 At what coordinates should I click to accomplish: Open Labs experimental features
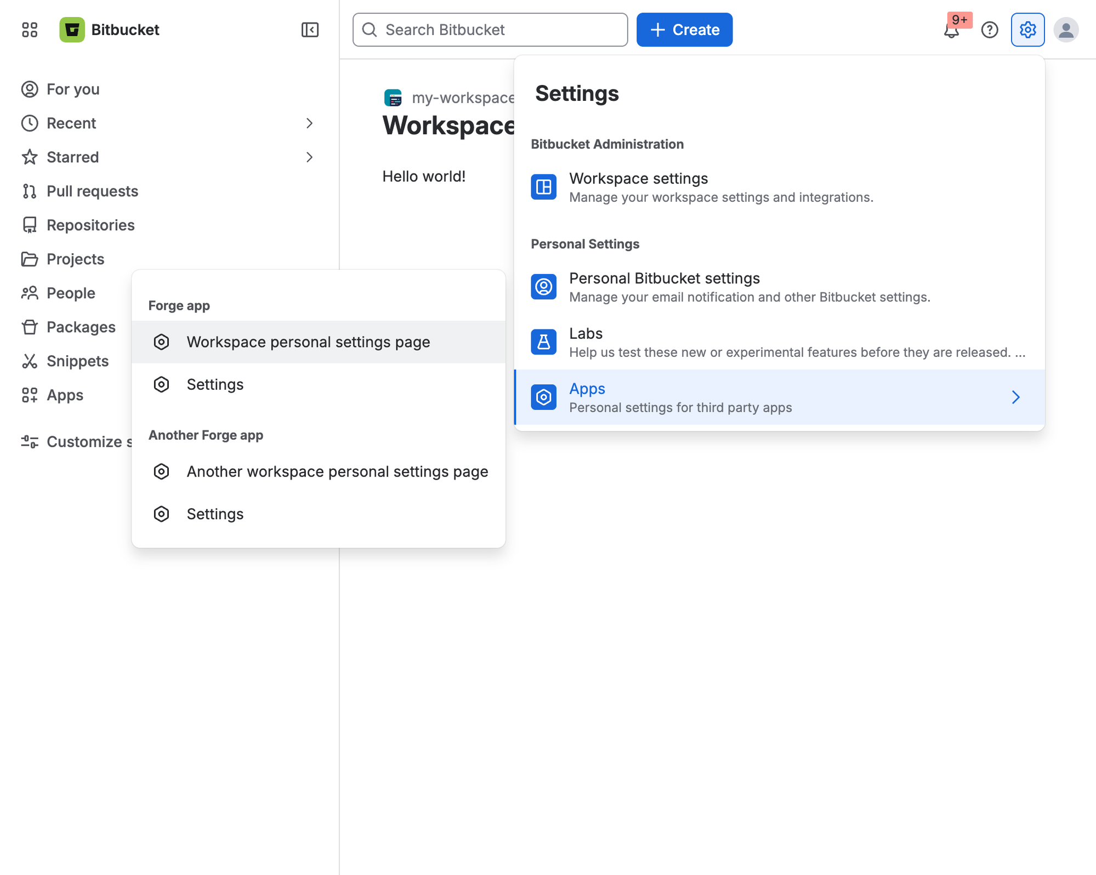click(x=779, y=342)
